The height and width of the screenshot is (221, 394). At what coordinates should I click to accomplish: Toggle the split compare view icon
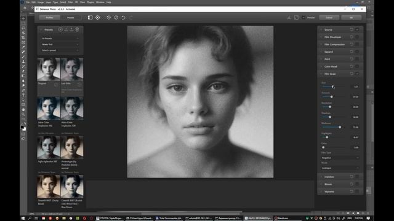pos(90,18)
